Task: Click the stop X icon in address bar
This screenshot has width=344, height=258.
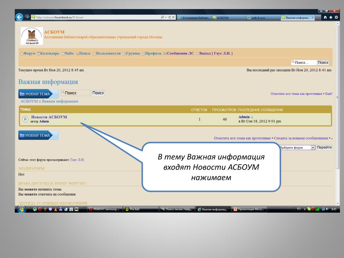Action: pos(173,17)
